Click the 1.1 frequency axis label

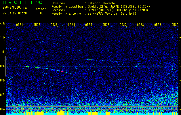(x=2, y=37)
